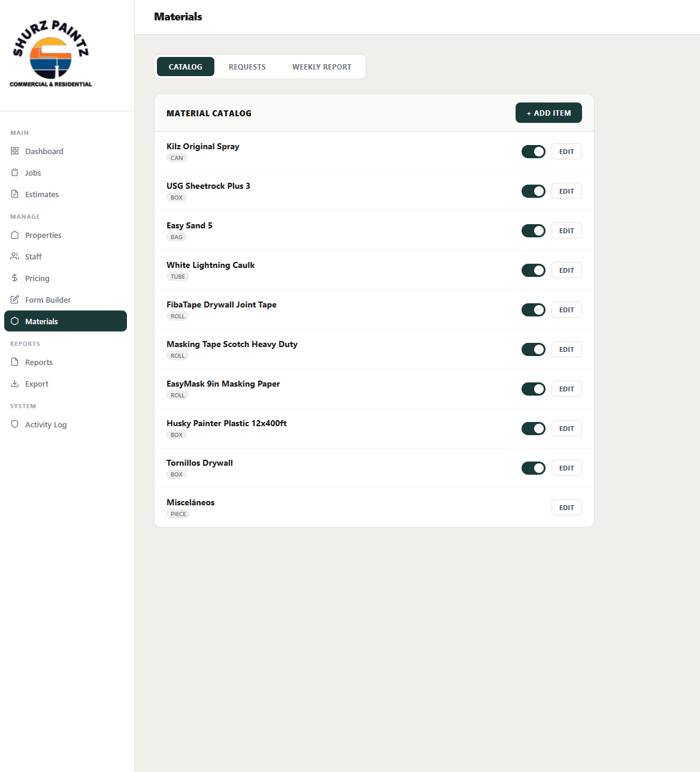
Task: Click the Kilz Original Spray name
Action: [x=203, y=146]
